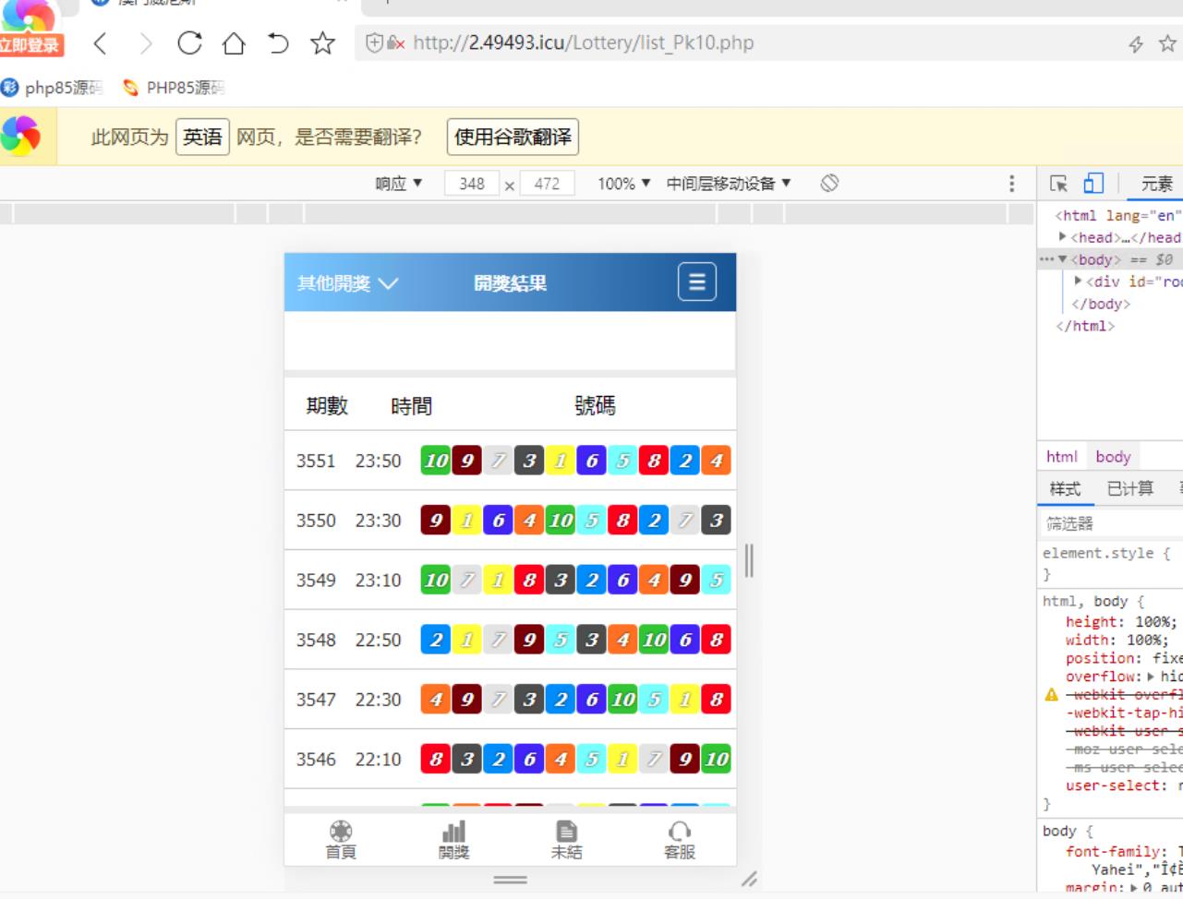Expand the head element in DOM tree
Image resolution: width=1183 pixels, height=899 pixels.
click(1063, 237)
